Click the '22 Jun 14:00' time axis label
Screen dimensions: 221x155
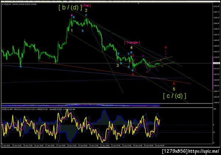coord(105,145)
